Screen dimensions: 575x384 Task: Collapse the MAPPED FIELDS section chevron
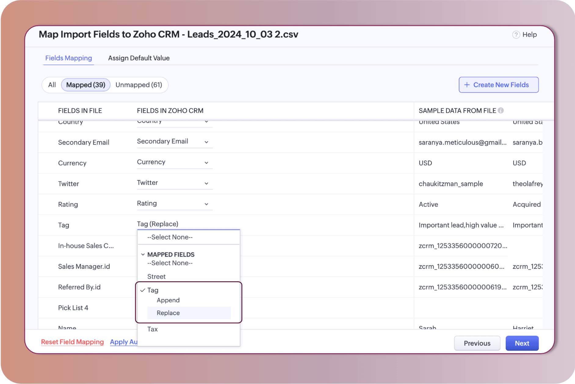(x=143, y=254)
